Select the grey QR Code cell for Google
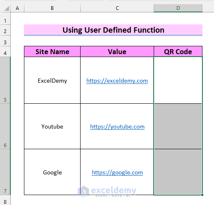Image resolution: width=214 pixels, height=205 pixels. 178,172
